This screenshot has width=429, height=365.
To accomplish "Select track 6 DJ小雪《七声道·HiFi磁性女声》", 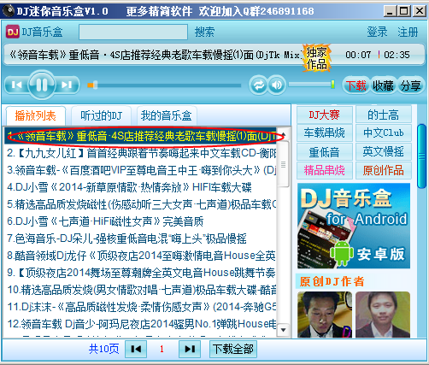I will click(x=140, y=221).
